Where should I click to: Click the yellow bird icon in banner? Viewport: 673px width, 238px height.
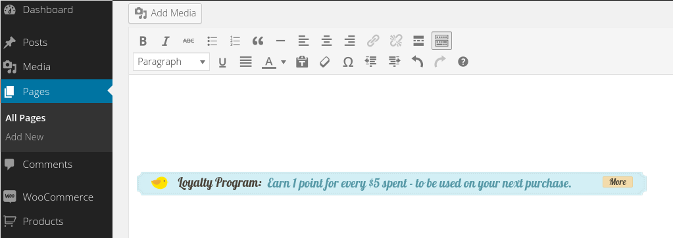(159, 183)
